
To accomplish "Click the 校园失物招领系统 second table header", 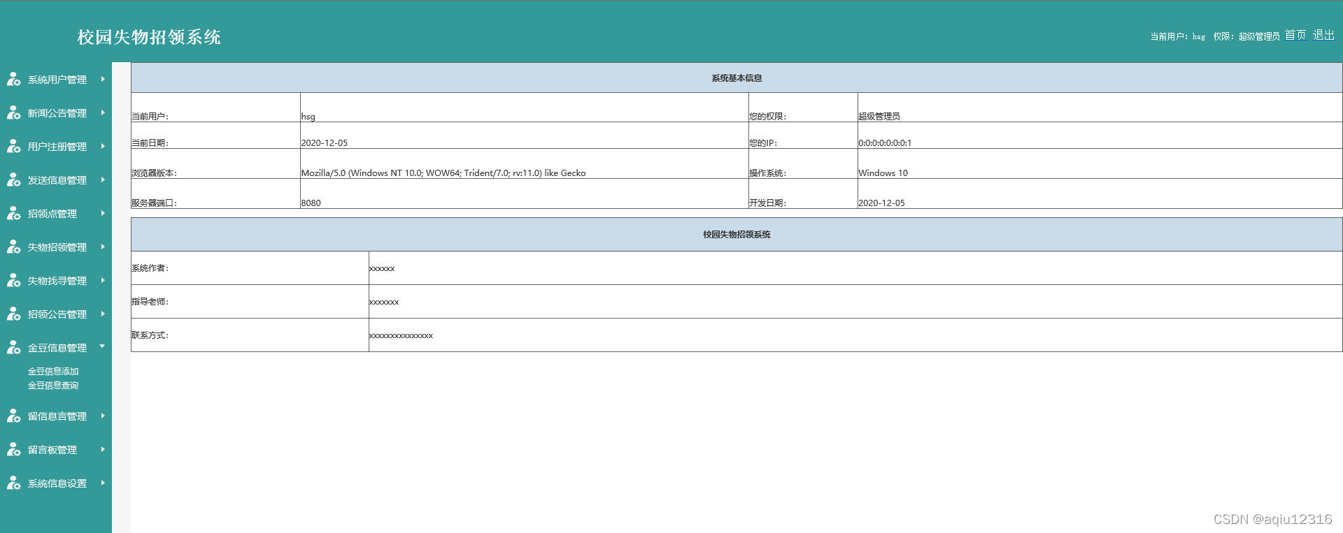I will pyautogui.click(x=737, y=235).
